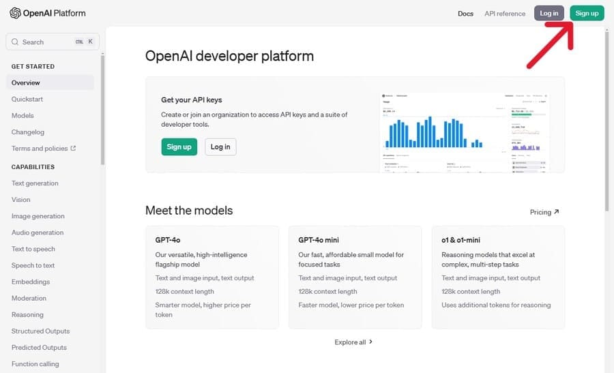
Task: Click the chevron after Explore all
Action: [370, 342]
